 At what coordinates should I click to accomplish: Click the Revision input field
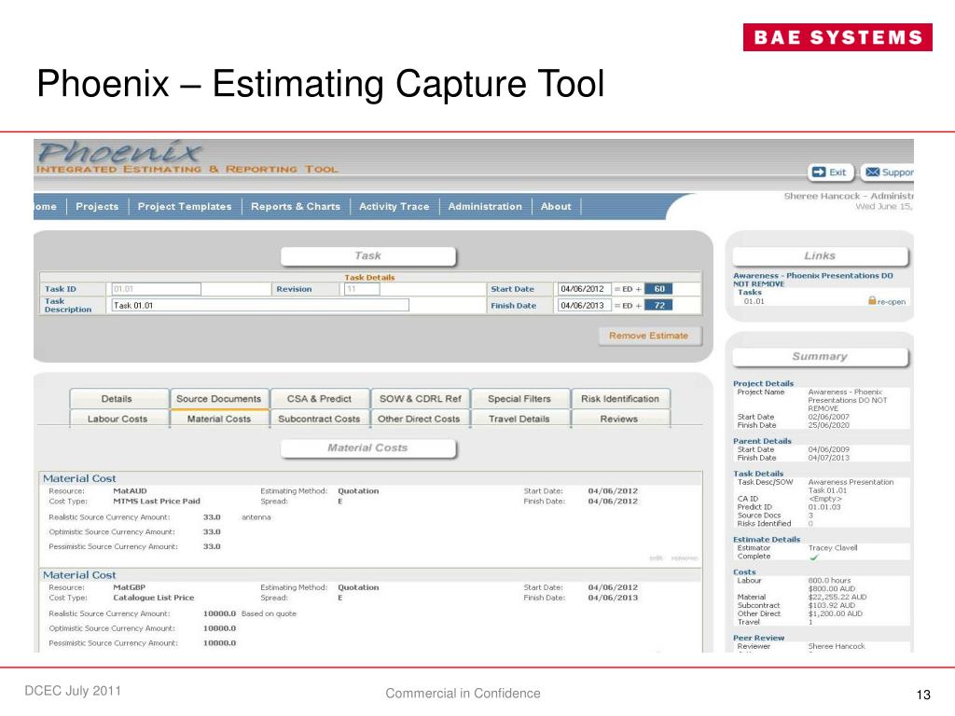pos(362,289)
